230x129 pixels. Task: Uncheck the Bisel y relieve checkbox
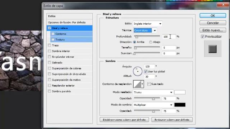pos(50,28)
